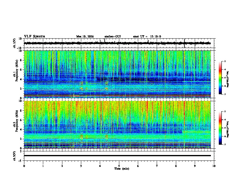The height and width of the screenshot is (186, 241).
Task: Click tick label "6" on the Time axis
Action: [138, 166]
